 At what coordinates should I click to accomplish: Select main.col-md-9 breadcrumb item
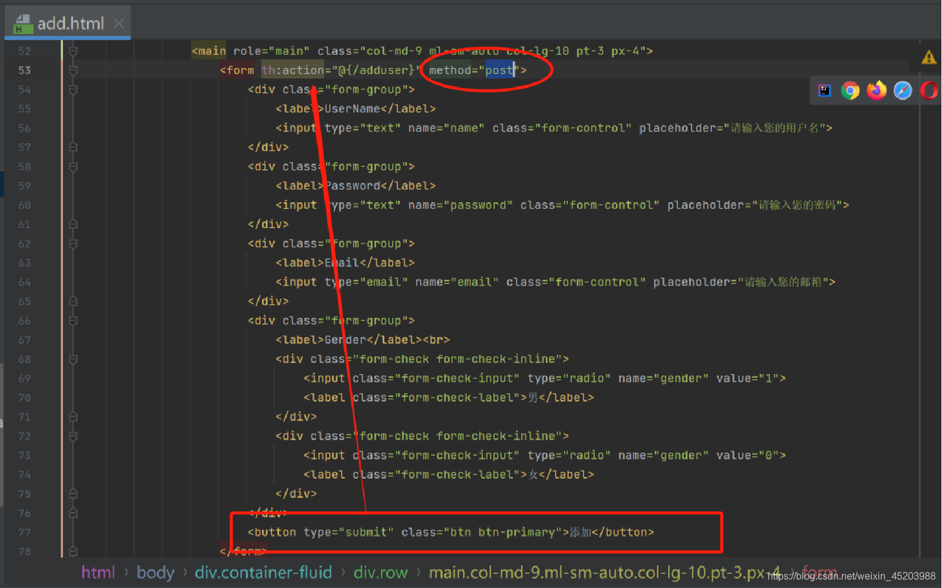pos(604,573)
